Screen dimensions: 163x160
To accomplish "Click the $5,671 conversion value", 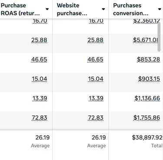I will [146, 40].
